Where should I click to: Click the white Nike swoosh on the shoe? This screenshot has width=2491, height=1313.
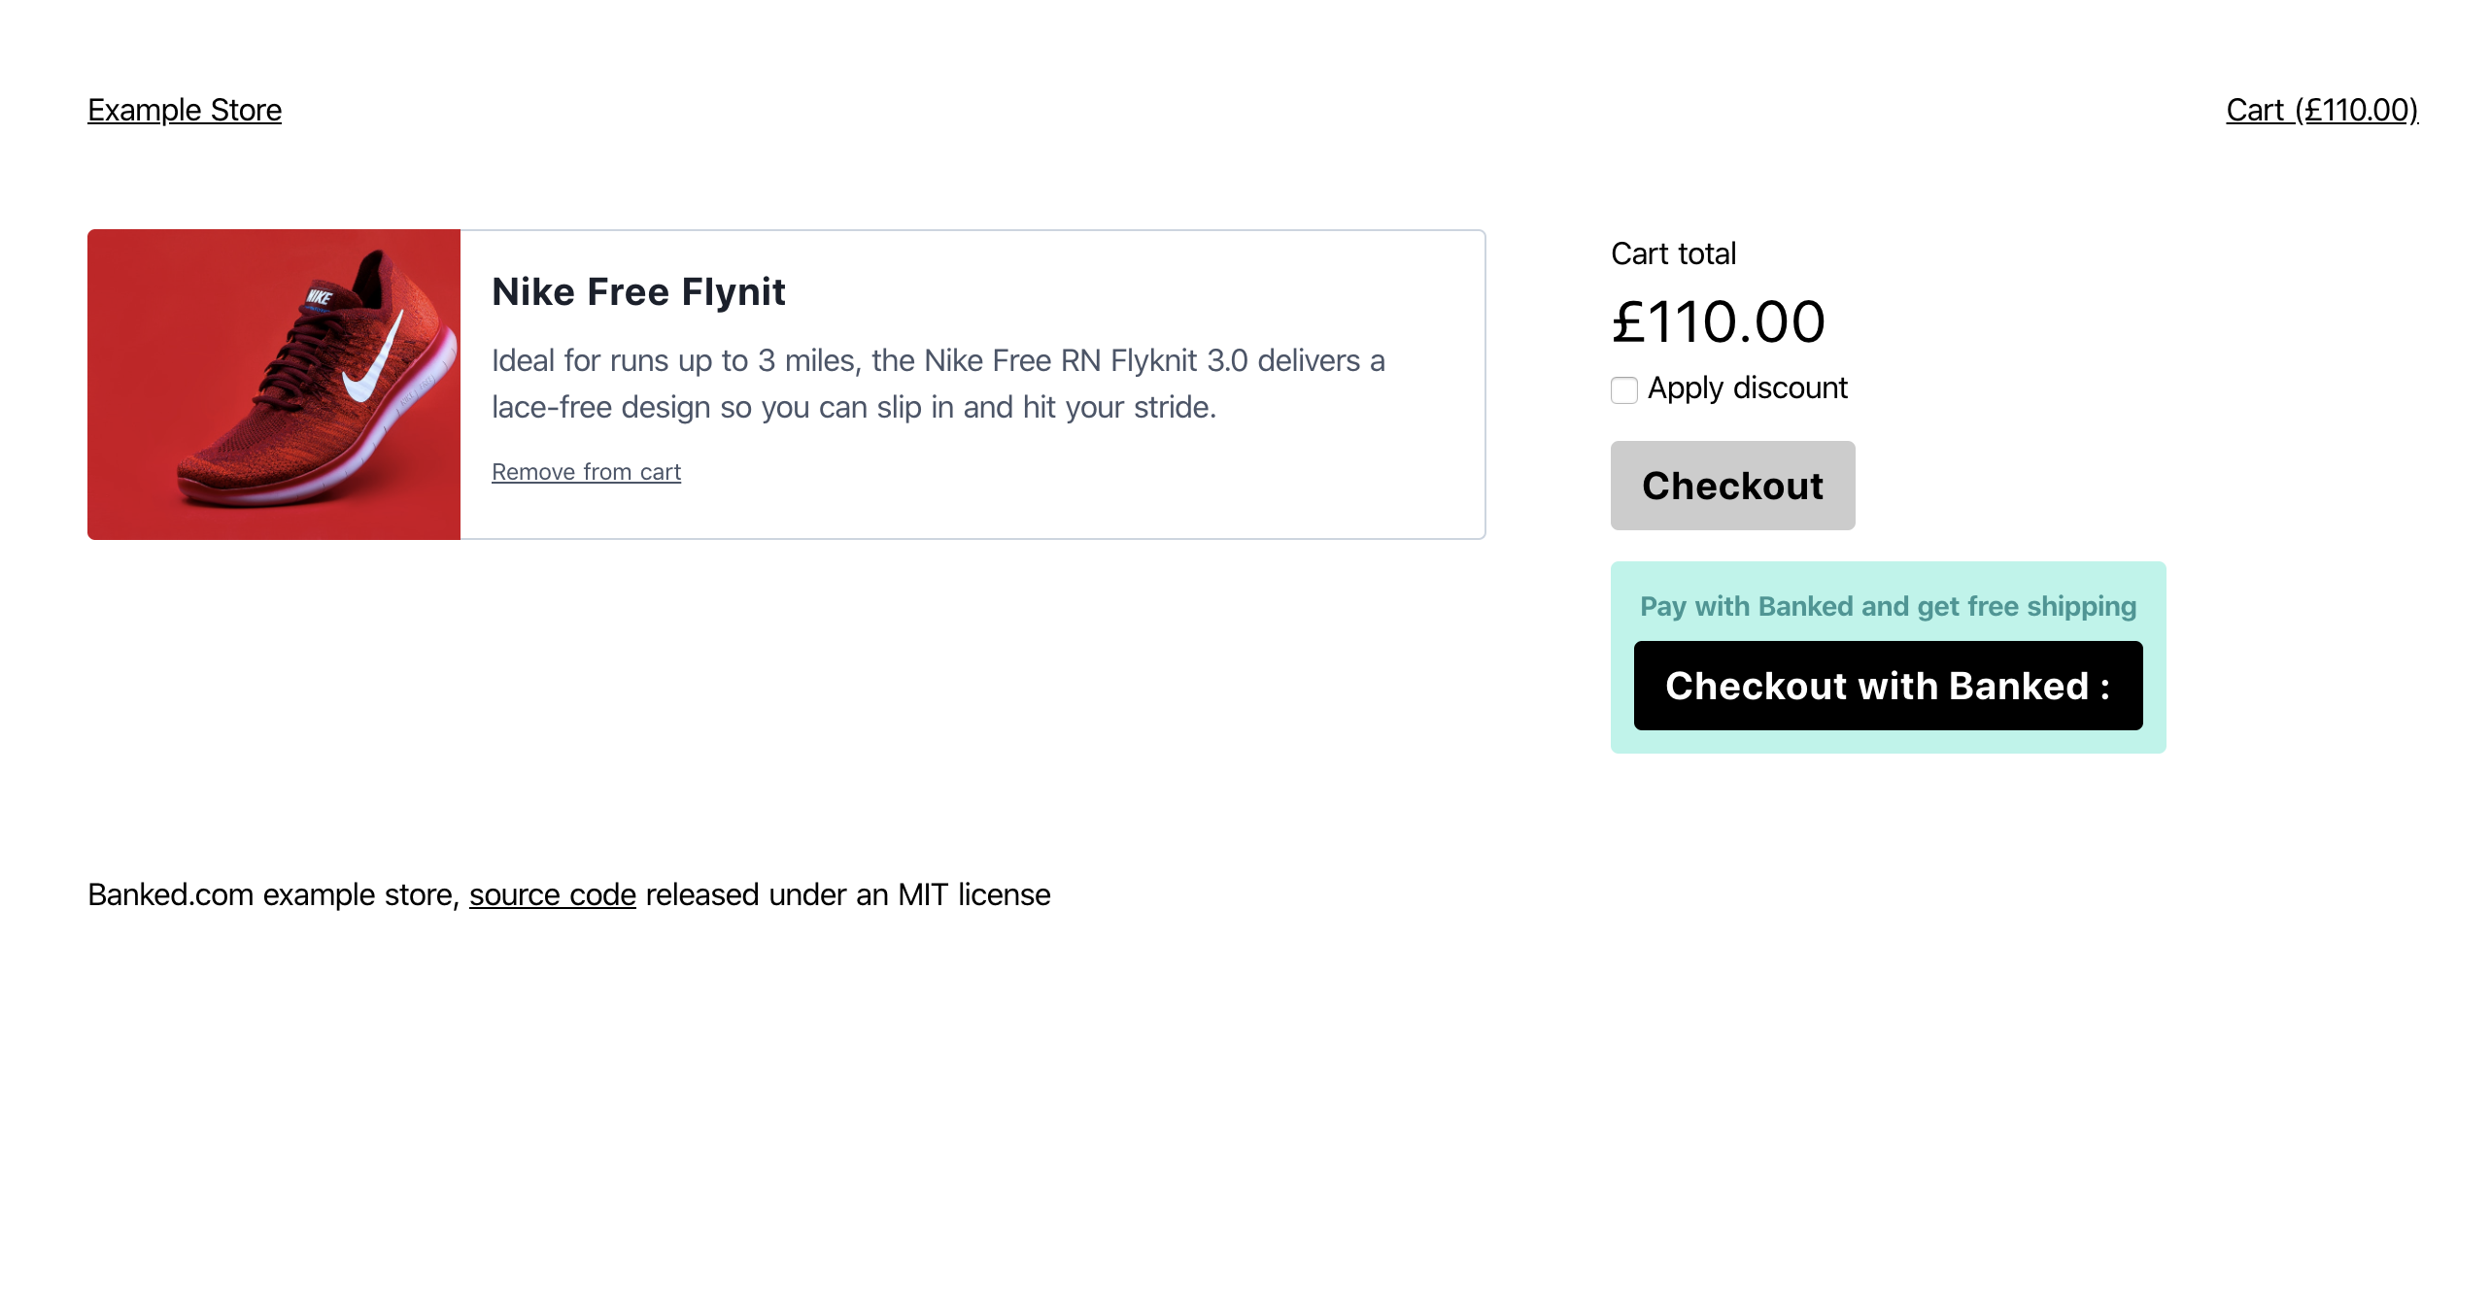[374, 361]
